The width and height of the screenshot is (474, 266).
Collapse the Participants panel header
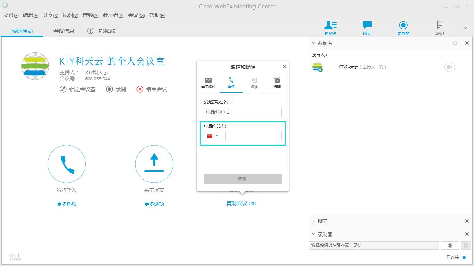pos(314,43)
